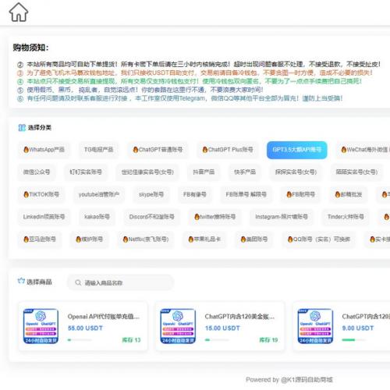Click the 选择分类 section label

pyautogui.click(x=40, y=128)
